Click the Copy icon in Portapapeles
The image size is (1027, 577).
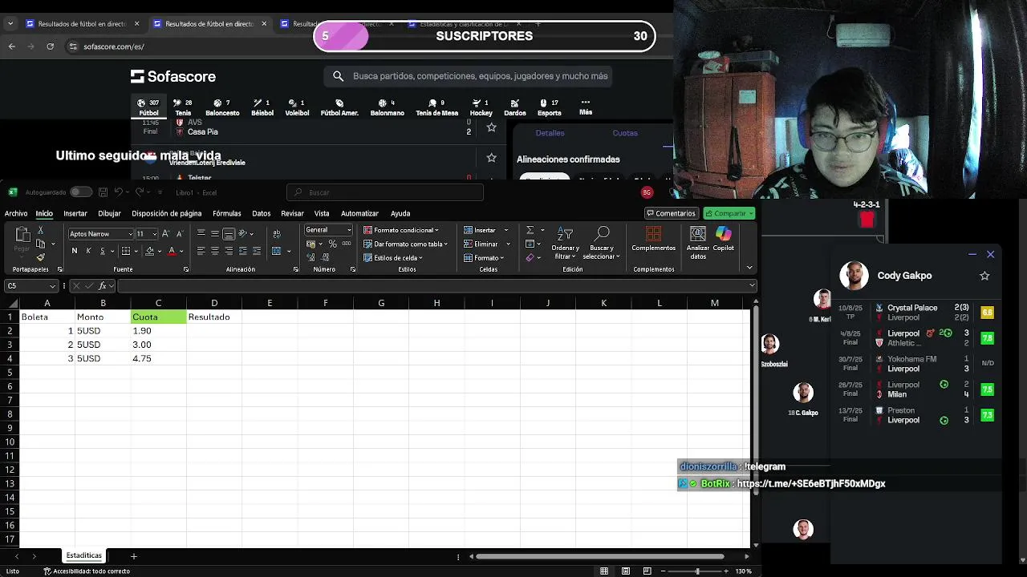coord(41,244)
